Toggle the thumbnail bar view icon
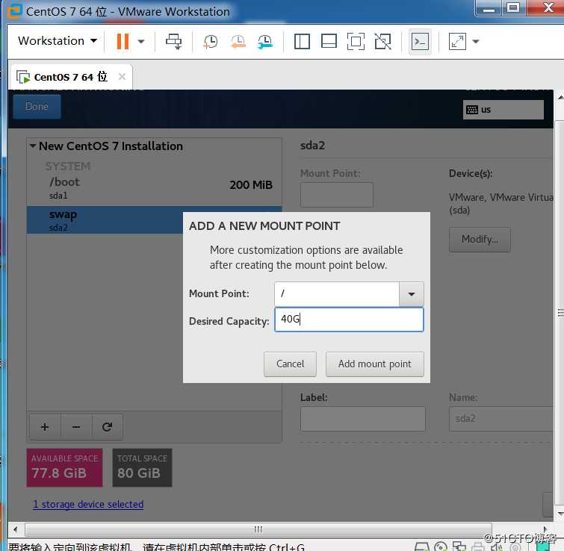Viewport: 564px width, 551px height. tap(329, 41)
